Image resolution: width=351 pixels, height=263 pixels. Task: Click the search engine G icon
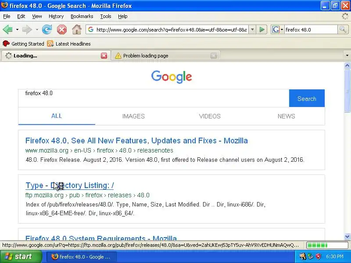pos(276,29)
